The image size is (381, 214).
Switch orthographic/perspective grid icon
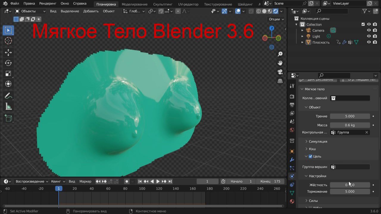pos(280,81)
